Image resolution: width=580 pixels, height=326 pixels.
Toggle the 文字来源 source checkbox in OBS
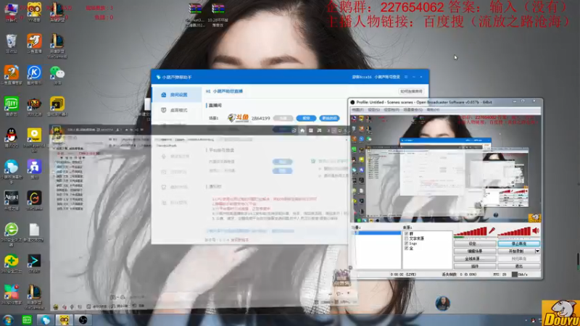(406, 239)
